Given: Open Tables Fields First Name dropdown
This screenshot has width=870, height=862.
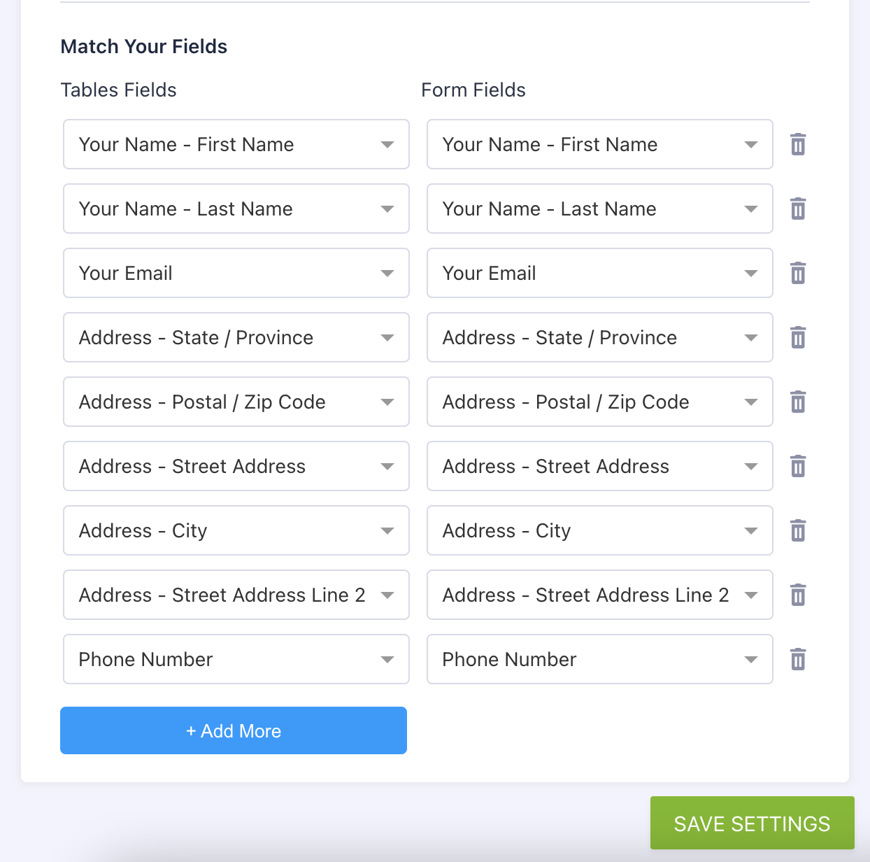Looking at the screenshot, I should coord(236,144).
